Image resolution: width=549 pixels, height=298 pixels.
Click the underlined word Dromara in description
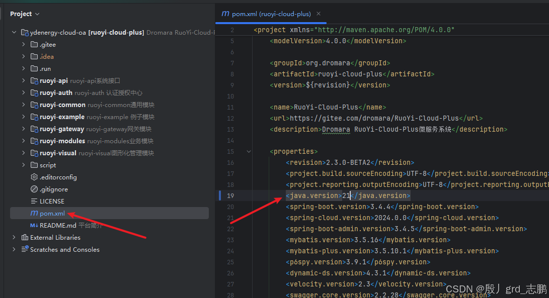pos(336,130)
